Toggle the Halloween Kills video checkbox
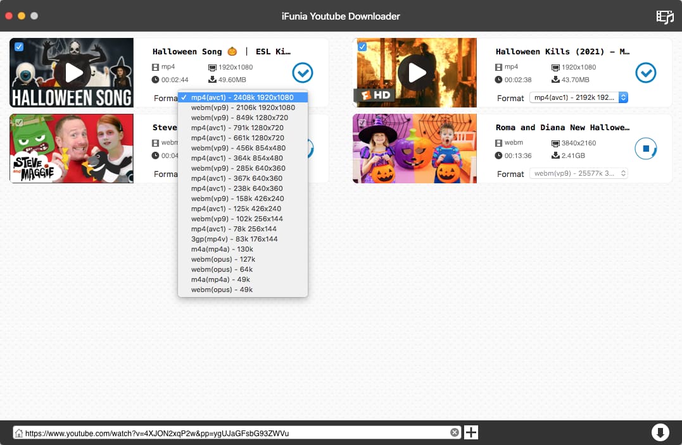This screenshot has width=682, height=445. click(362, 47)
